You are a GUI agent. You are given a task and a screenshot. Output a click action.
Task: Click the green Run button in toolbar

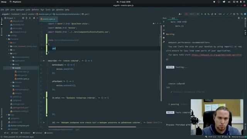[202, 14]
